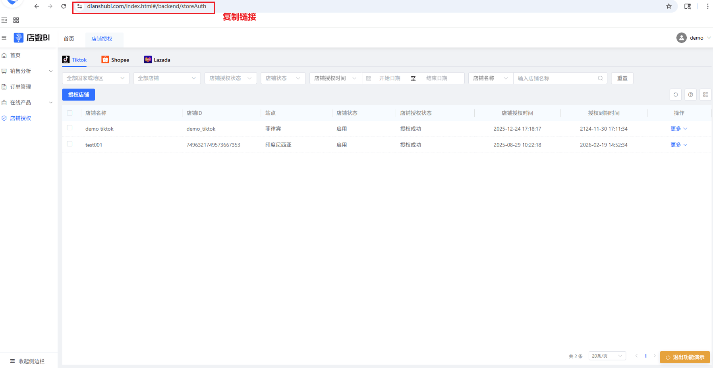The image size is (713, 368).
Task: Click the store name search magnifier icon
Action: pyautogui.click(x=600, y=78)
